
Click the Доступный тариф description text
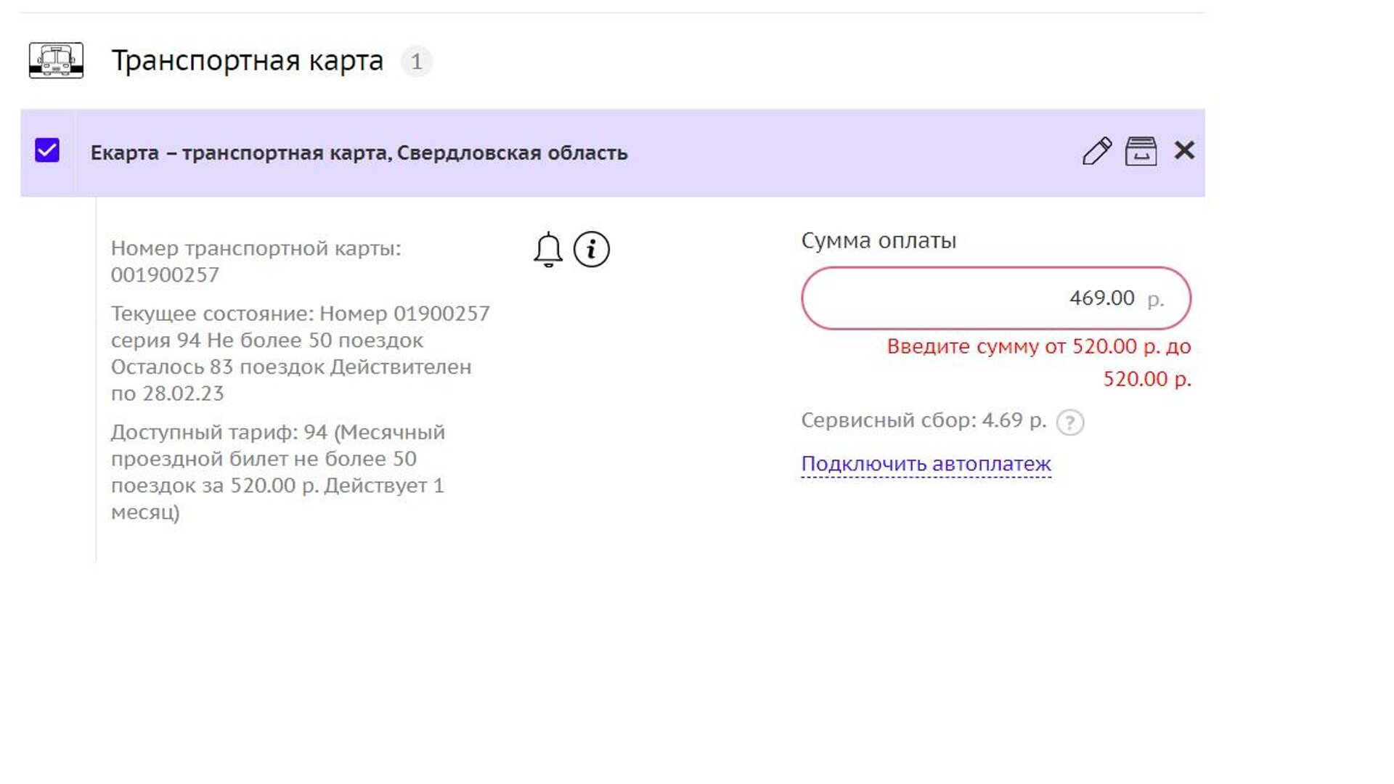coord(278,473)
